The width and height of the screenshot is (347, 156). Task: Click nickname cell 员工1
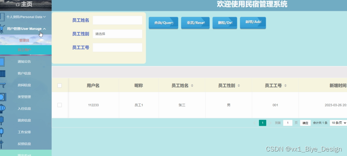point(139,105)
